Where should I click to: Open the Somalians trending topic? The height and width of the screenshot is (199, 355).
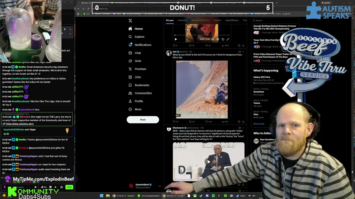[259, 92]
